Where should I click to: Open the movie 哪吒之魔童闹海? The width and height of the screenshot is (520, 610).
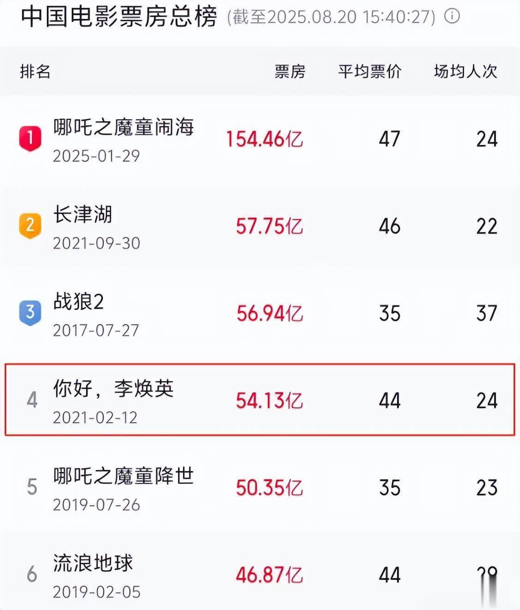[x=123, y=127]
